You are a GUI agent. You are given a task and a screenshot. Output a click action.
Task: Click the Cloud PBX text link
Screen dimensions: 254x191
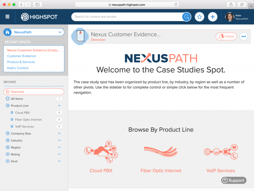(101, 171)
